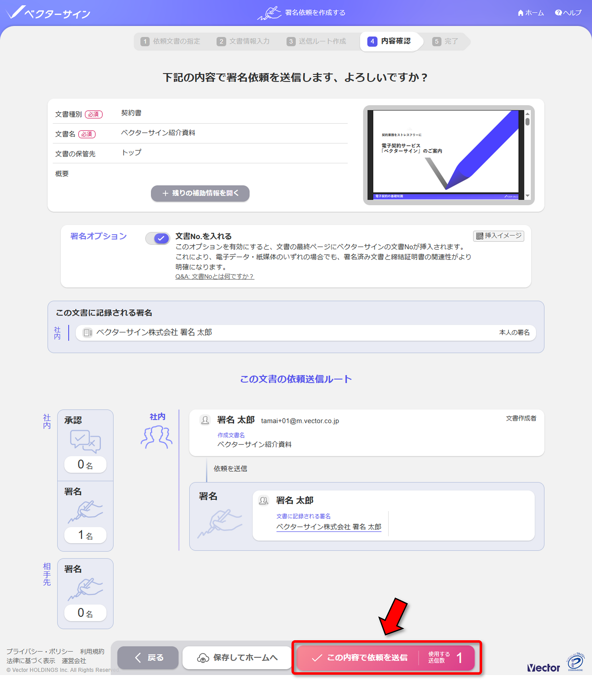Image resolution: width=592 pixels, height=680 pixels.
Task: Click 契約書 document type value
Action: click(131, 113)
